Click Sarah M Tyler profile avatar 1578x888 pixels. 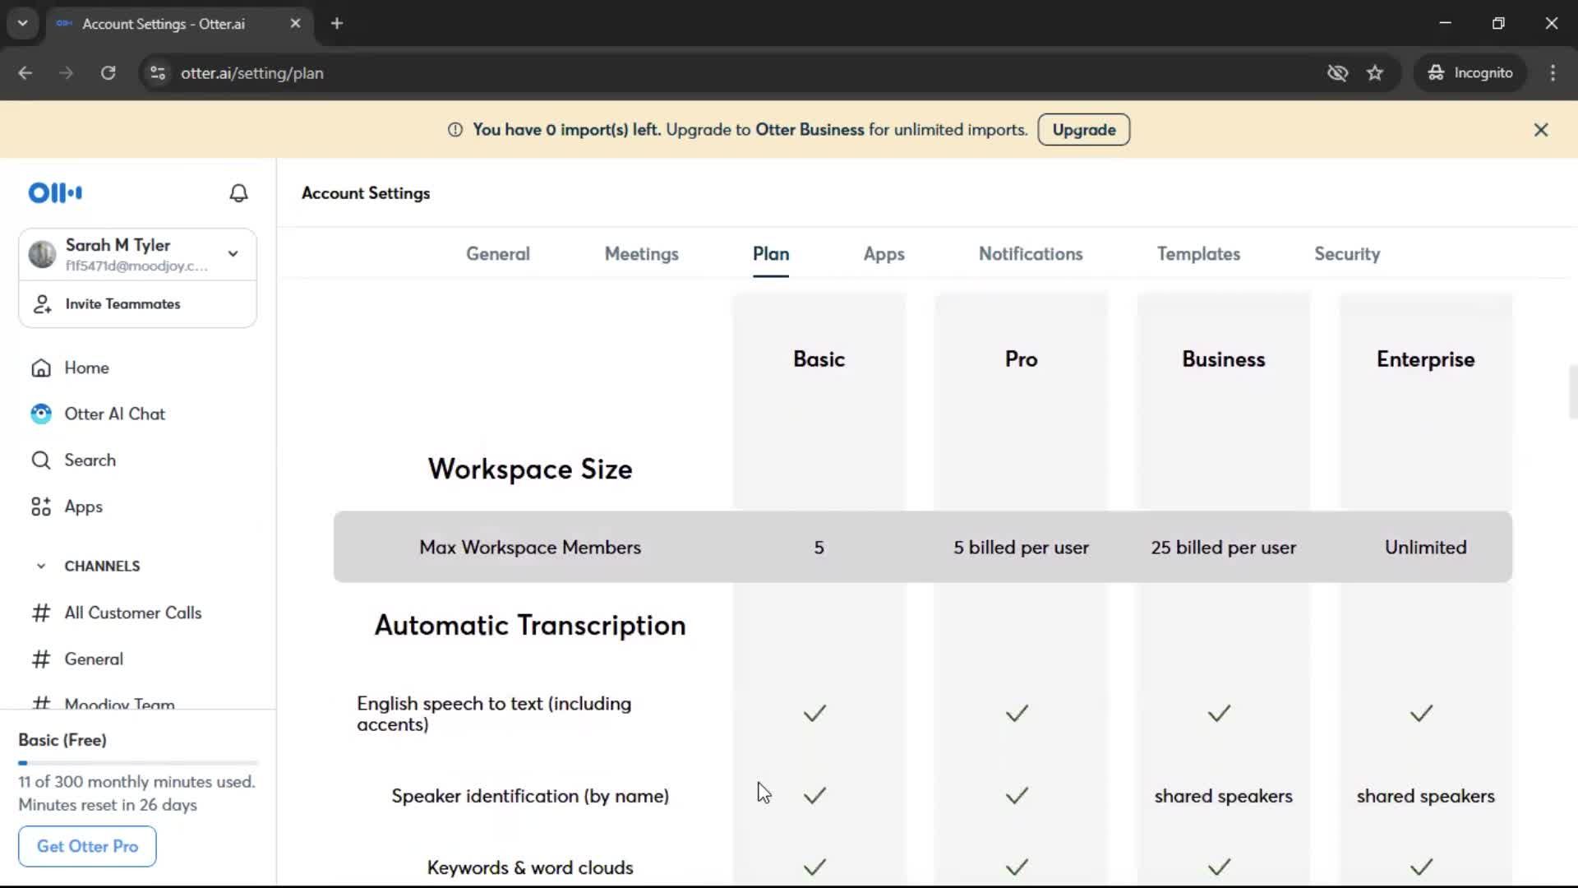pos(42,255)
